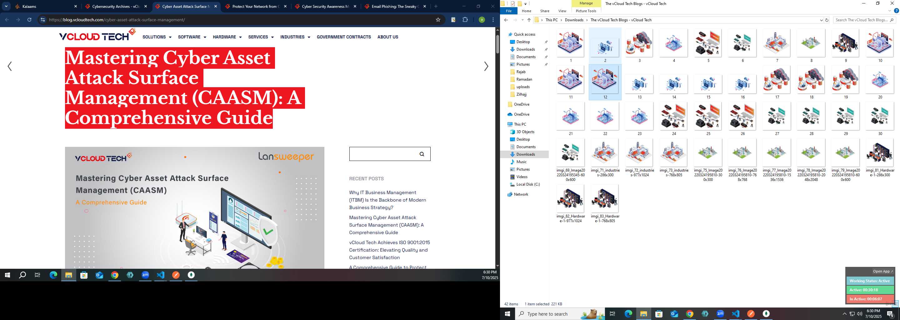Reload the page in Chrome

click(x=29, y=20)
